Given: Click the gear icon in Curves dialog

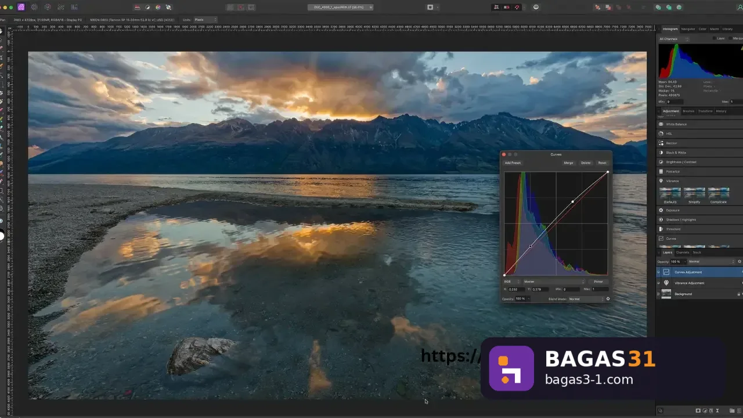Looking at the screenshot, I should [x=608, y=299].
